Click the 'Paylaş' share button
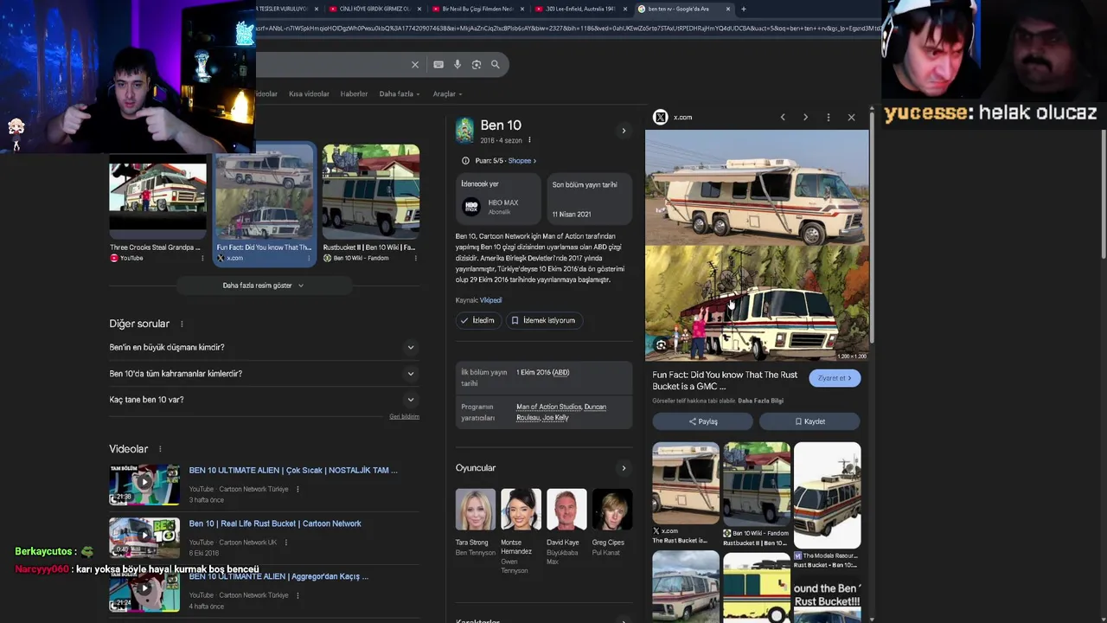The width and height of the screenshot is (1107, 623). [x=703, y=421]
